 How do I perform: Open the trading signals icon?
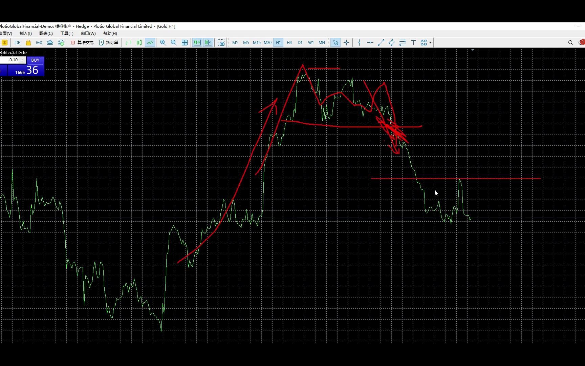pos(39,42)
